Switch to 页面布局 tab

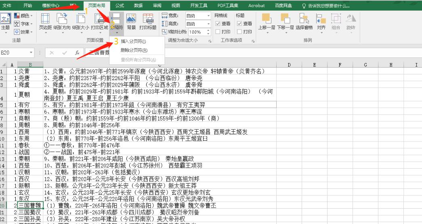[x=97, y=5]
